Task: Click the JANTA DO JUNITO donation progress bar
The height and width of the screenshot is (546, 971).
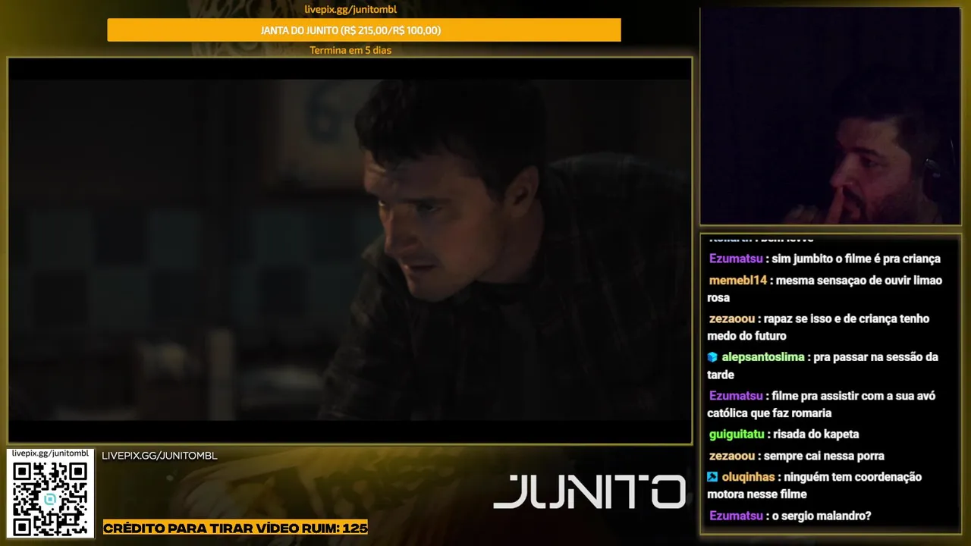Action: point(364,30)
